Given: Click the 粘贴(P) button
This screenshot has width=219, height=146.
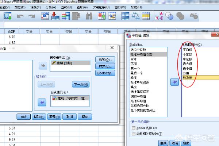Looking at the screenshot, I should coord(39,117).
